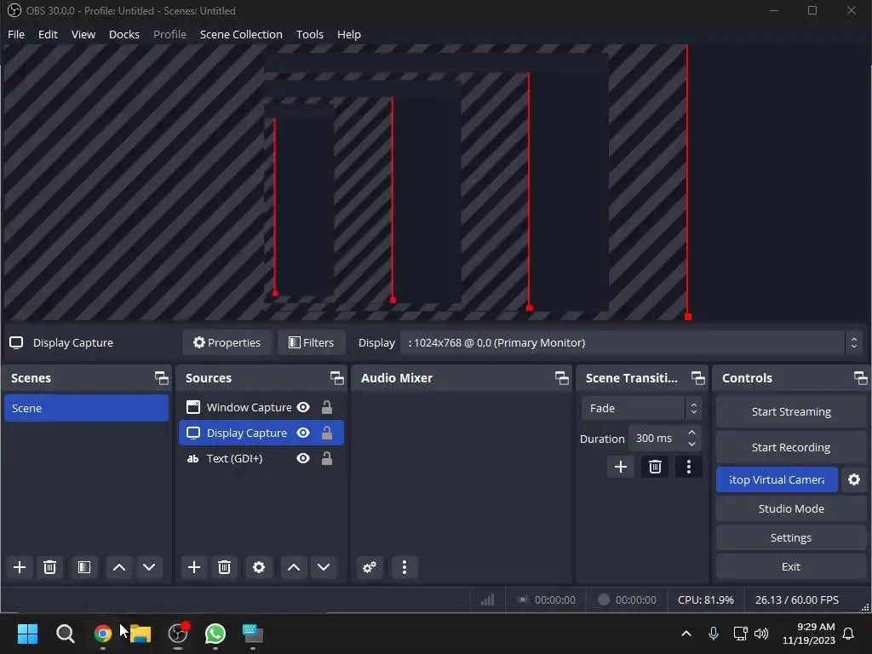Show hidden system tray icons

coord(686,634)
